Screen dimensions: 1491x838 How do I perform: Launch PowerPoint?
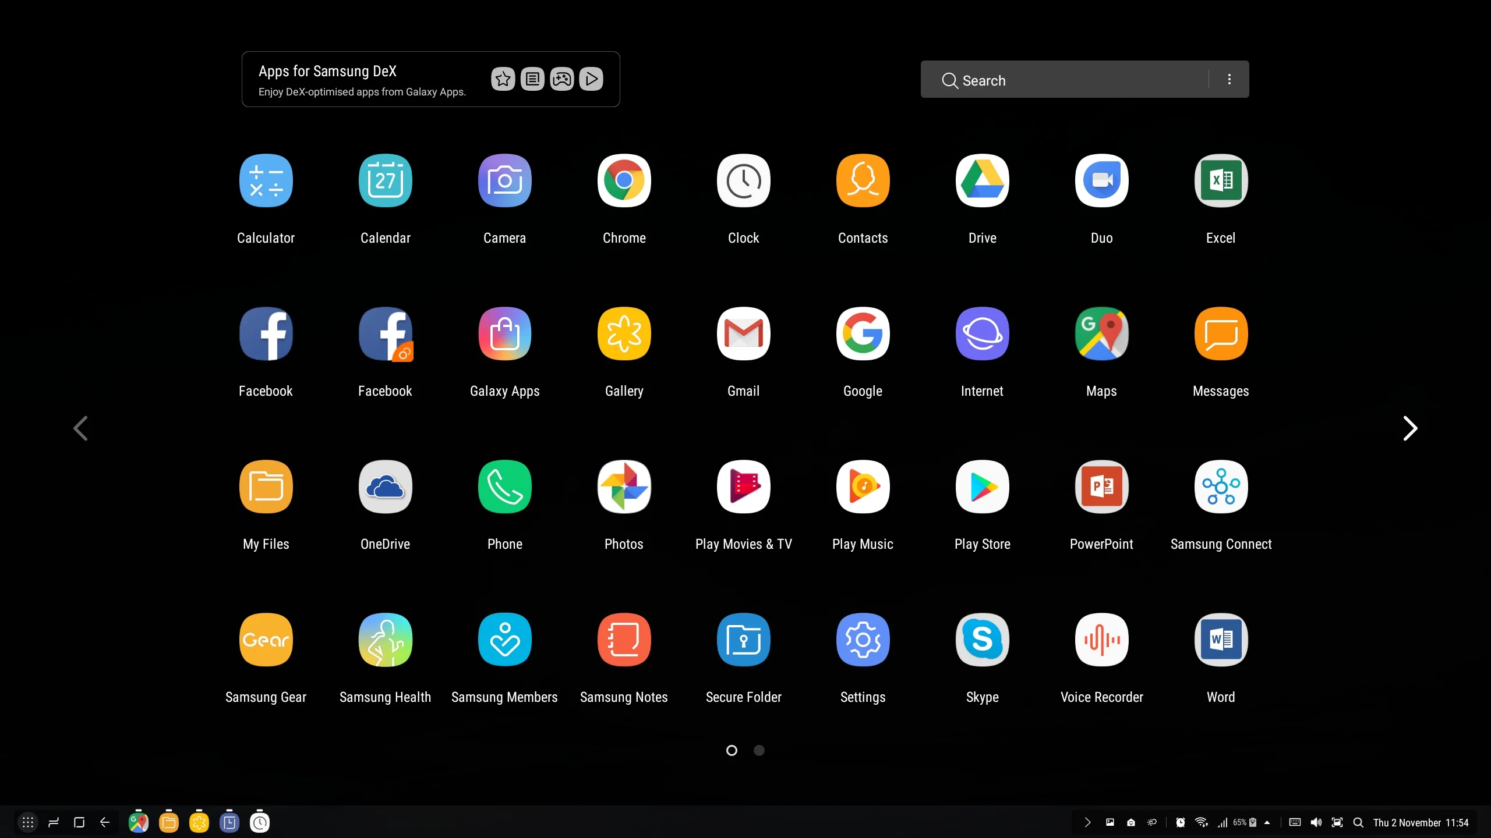click(x=1102, y=487)
